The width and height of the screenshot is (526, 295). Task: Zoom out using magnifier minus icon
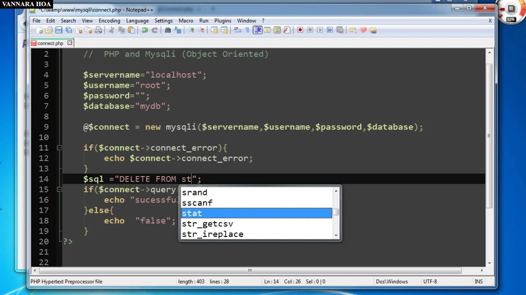[x=201, y=30]
